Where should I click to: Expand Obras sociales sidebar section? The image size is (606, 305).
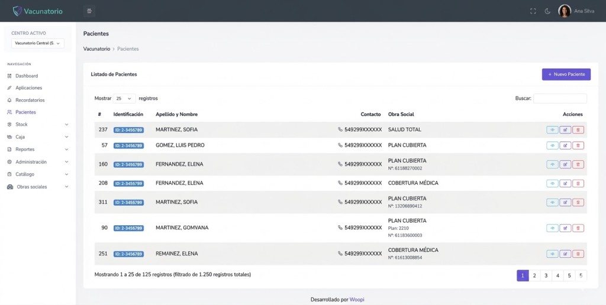point(38,187)
